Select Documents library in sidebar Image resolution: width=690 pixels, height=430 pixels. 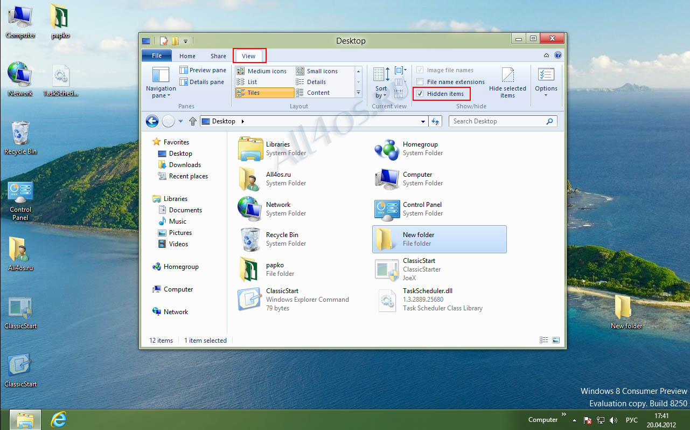180,210
